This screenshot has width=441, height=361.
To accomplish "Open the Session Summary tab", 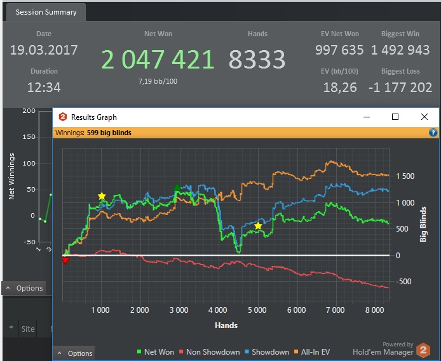I will click(46, 12).
